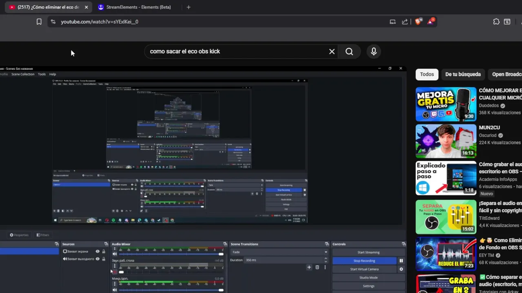The width and height of the screenshot is (522, 293).
Task: Click the browser address bar URL
Action: coord(100,22)
